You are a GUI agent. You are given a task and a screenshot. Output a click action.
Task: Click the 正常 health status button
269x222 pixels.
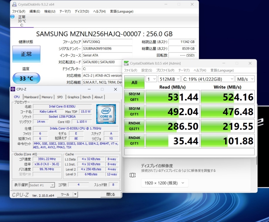26,54
